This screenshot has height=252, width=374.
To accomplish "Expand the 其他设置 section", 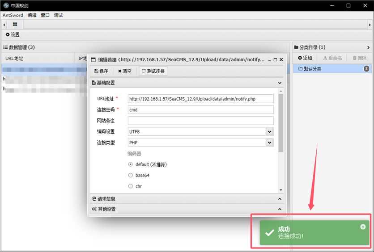I will [x=187, y=209].
